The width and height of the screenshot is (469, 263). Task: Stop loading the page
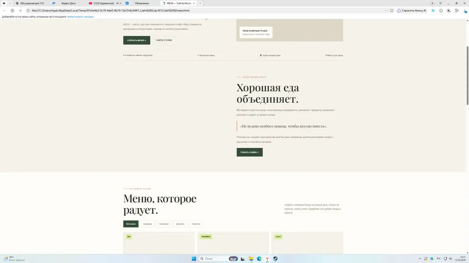[20, 11]
